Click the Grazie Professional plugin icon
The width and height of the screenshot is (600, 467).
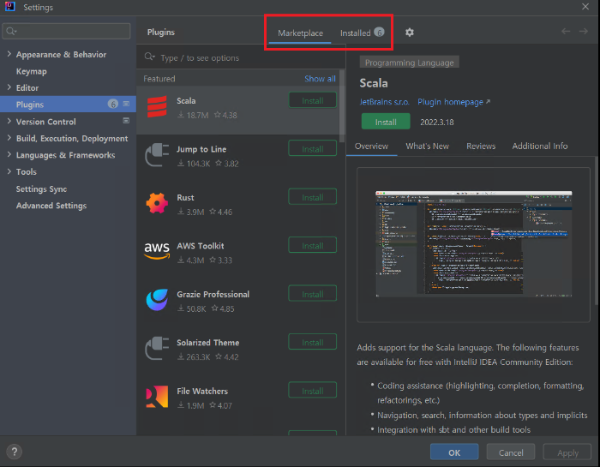(x=157, y=299)
